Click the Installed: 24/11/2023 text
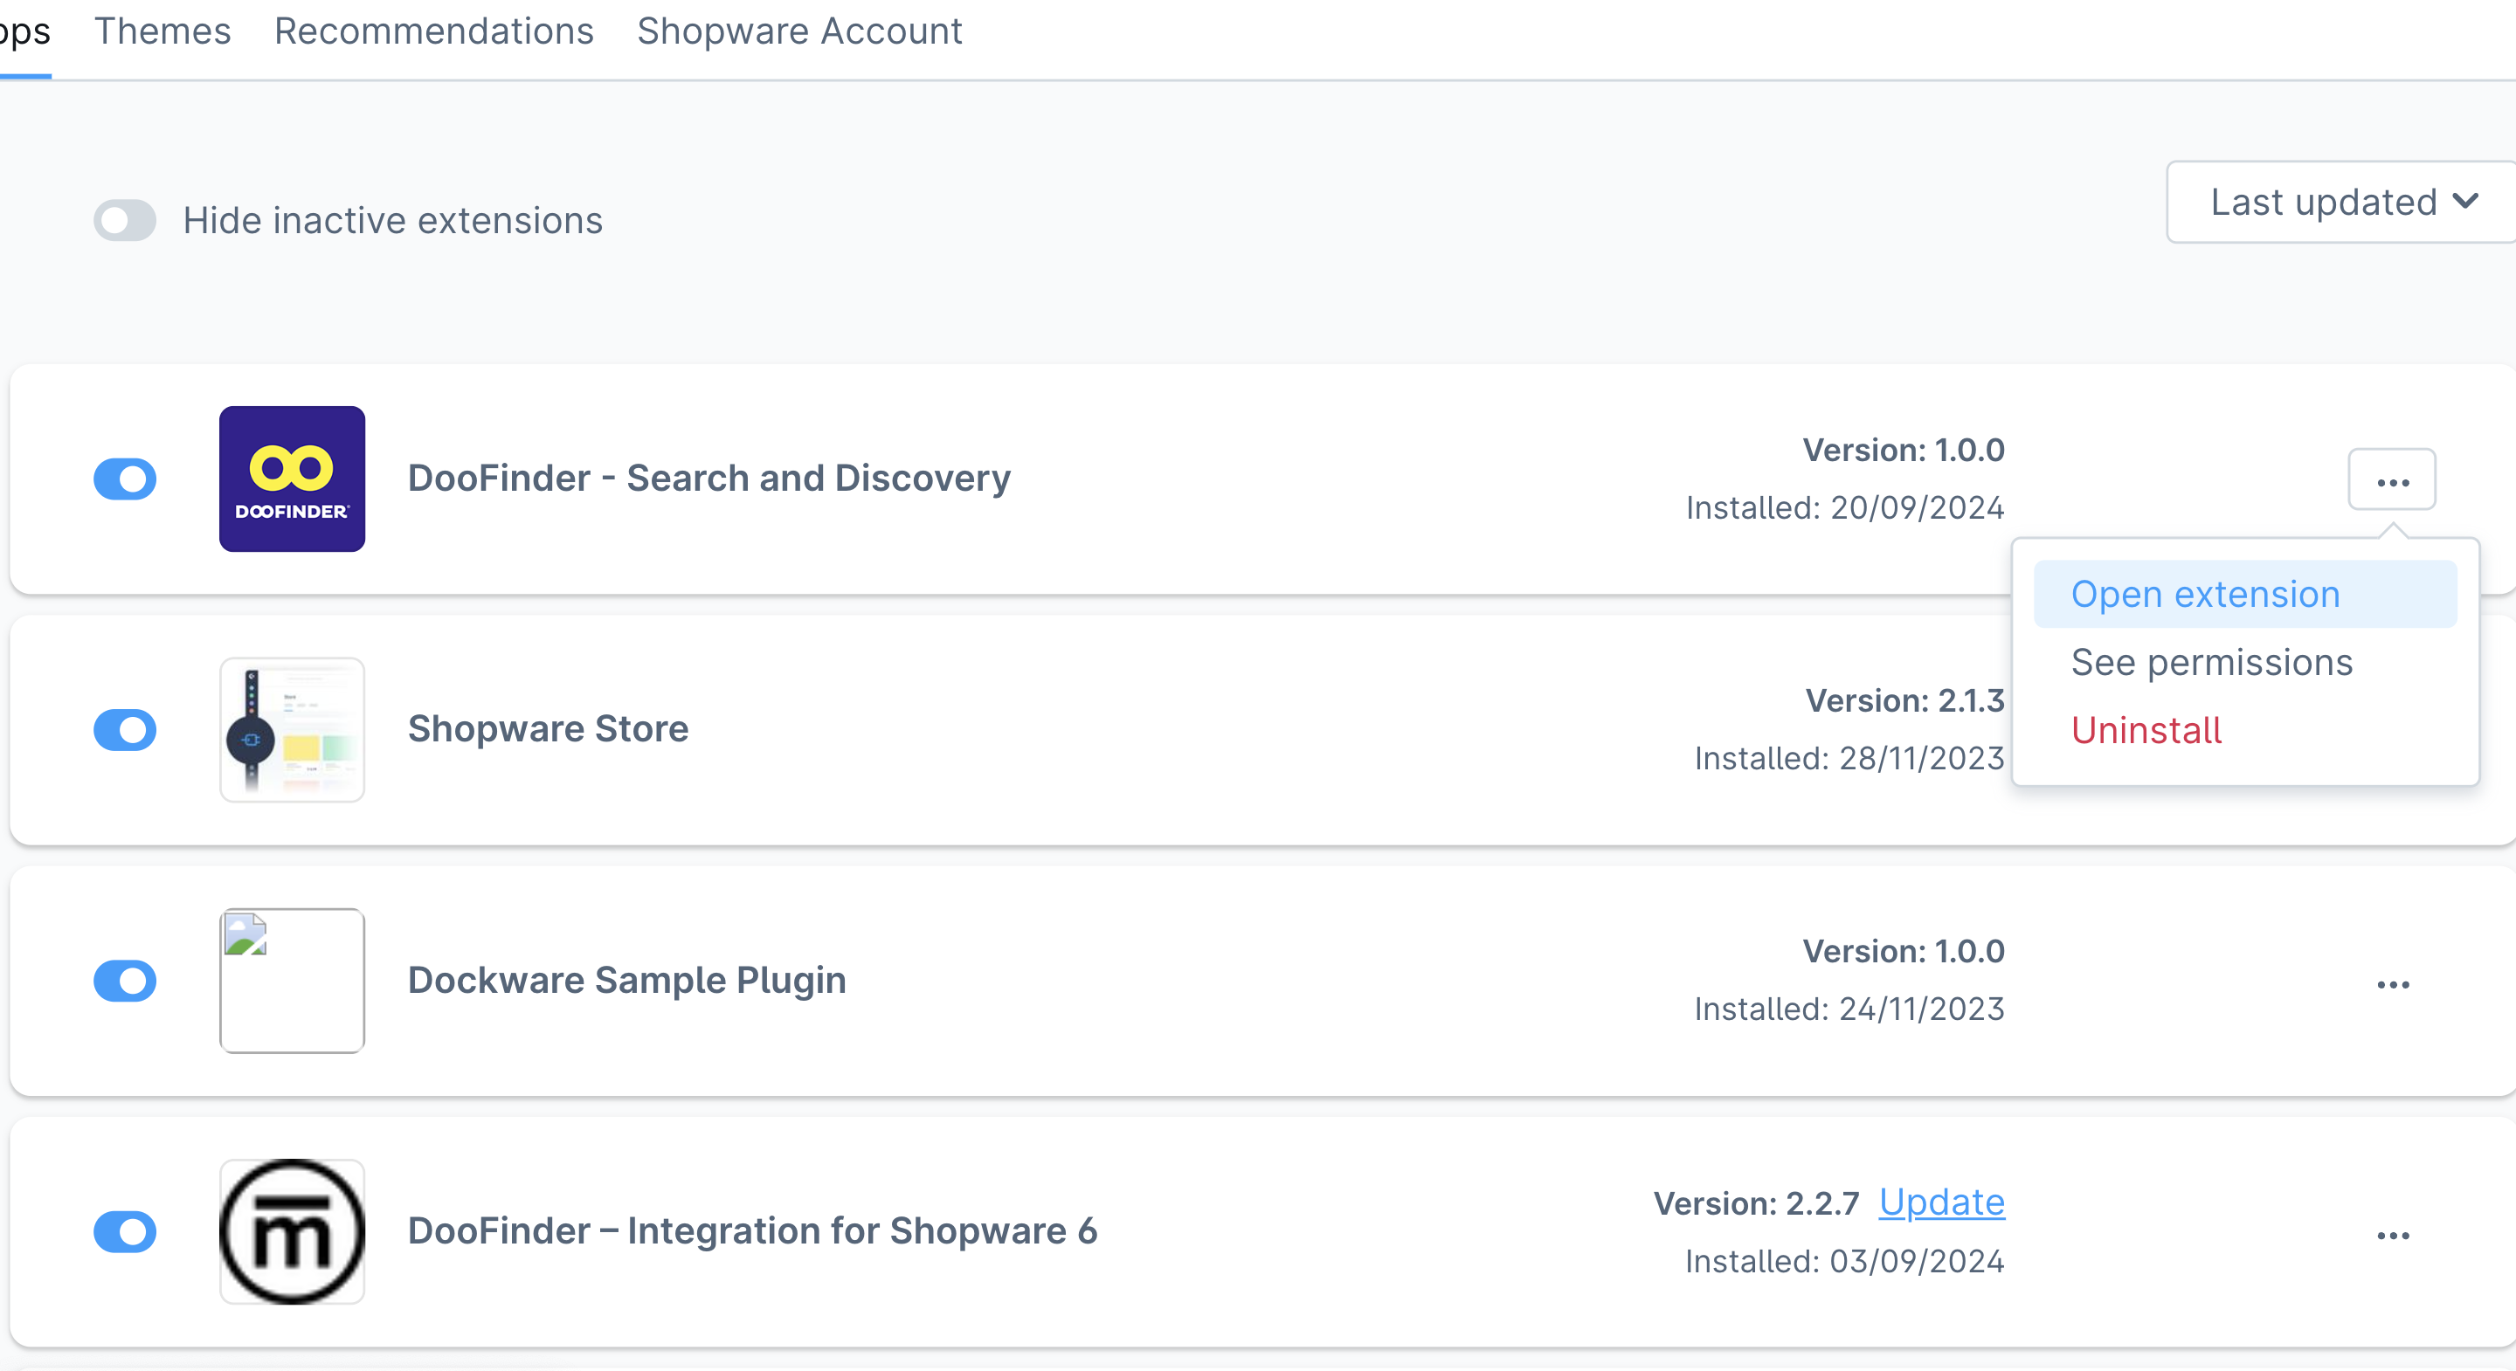The height and width of the screenshot is (1371, 2516). pos(1849,1009)
